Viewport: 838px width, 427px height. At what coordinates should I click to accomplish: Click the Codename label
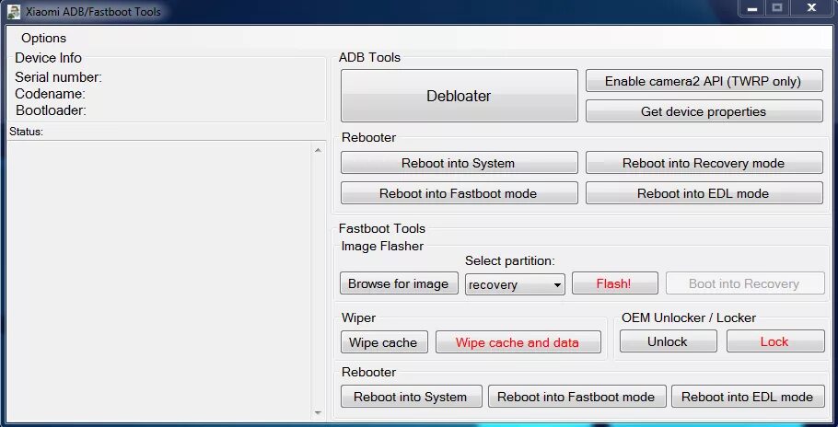51,94
